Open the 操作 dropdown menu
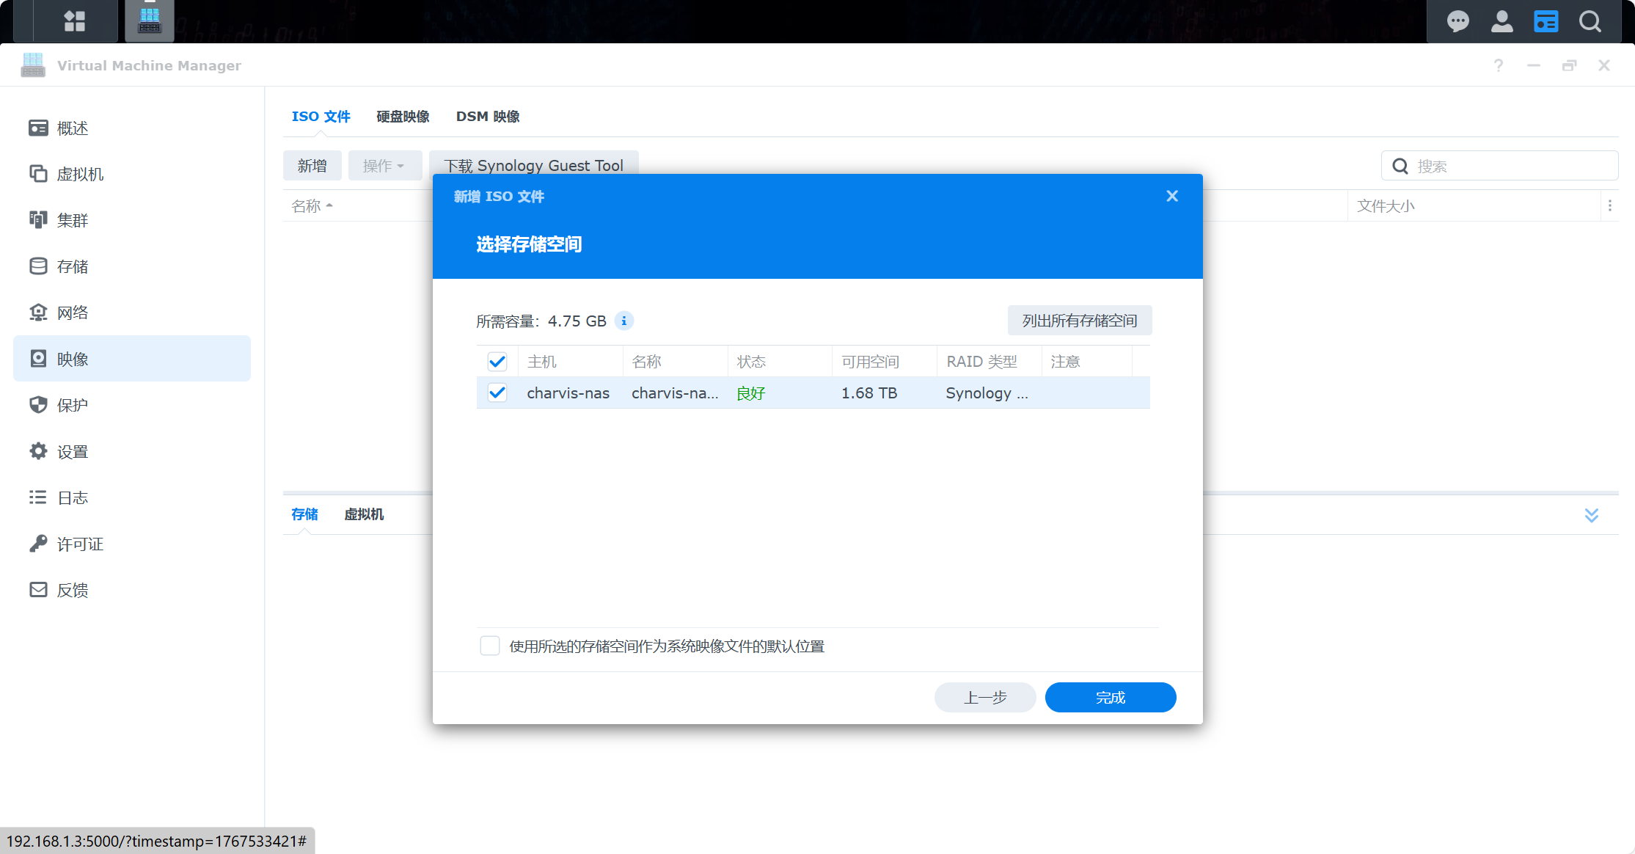The height and width of the screenshot is (854, 1635). point(384,166)
